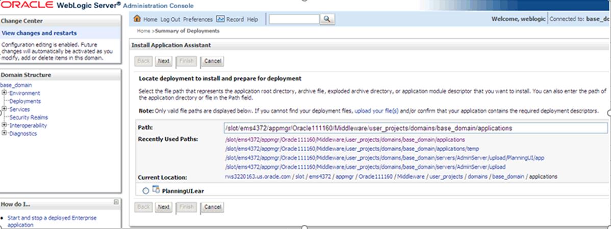Expand the Diagnostics tree node
611x229 pixels.
pyautogui.click(x=4, y=133)
